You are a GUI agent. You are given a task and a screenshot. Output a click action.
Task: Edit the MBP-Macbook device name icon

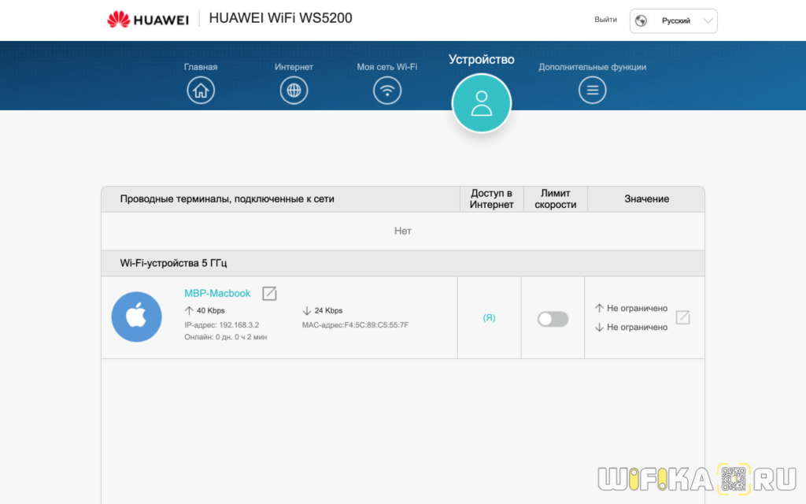point(269,294)
